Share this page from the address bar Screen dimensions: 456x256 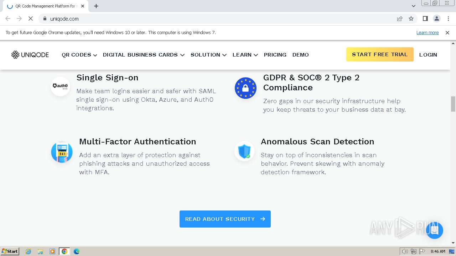click(400, 19)
